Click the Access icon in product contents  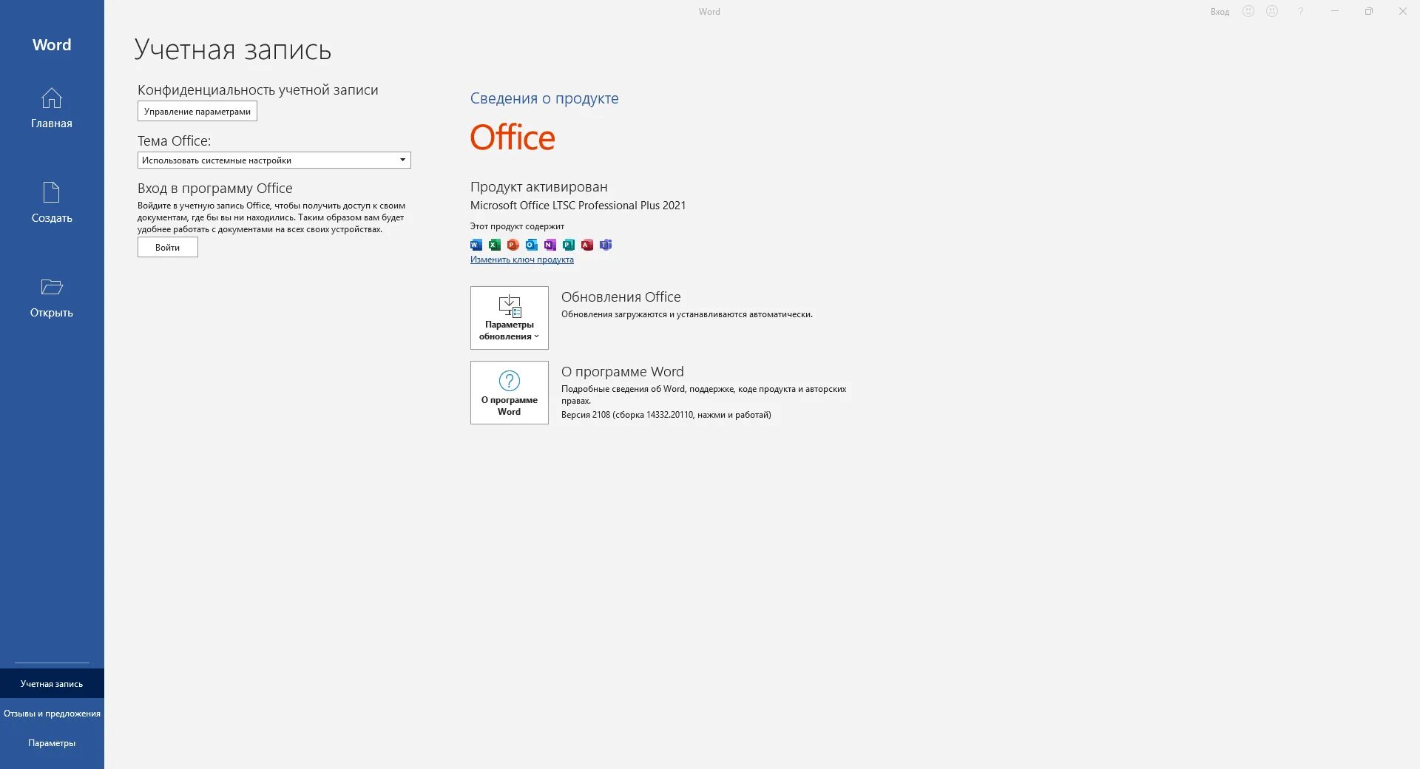pyautogui.click(x=587, y=245)
